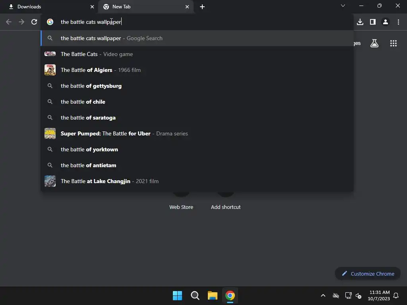Screen dimensions: 407x305
Task: Open the Google apps grid
Action: (x=393, y=43)
